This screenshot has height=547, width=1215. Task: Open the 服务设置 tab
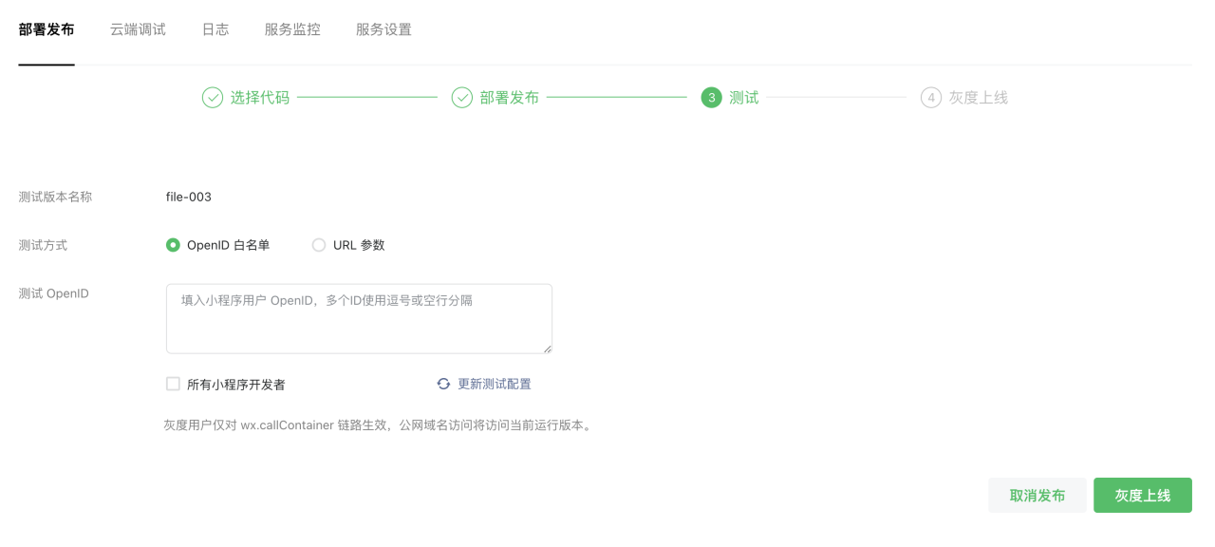pos(383,29)
